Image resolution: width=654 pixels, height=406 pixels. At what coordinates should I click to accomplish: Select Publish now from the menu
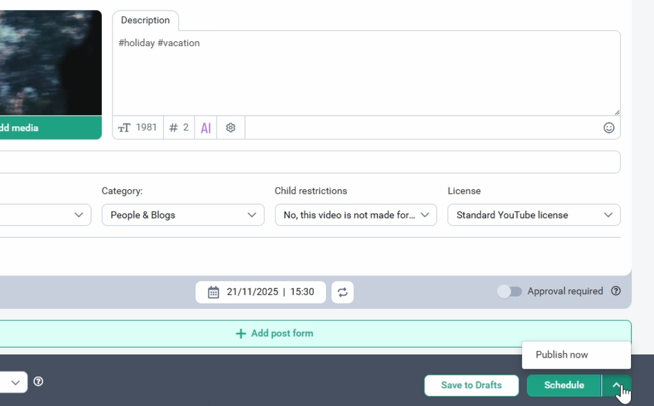pyautogui.click(x=561, y=355)
